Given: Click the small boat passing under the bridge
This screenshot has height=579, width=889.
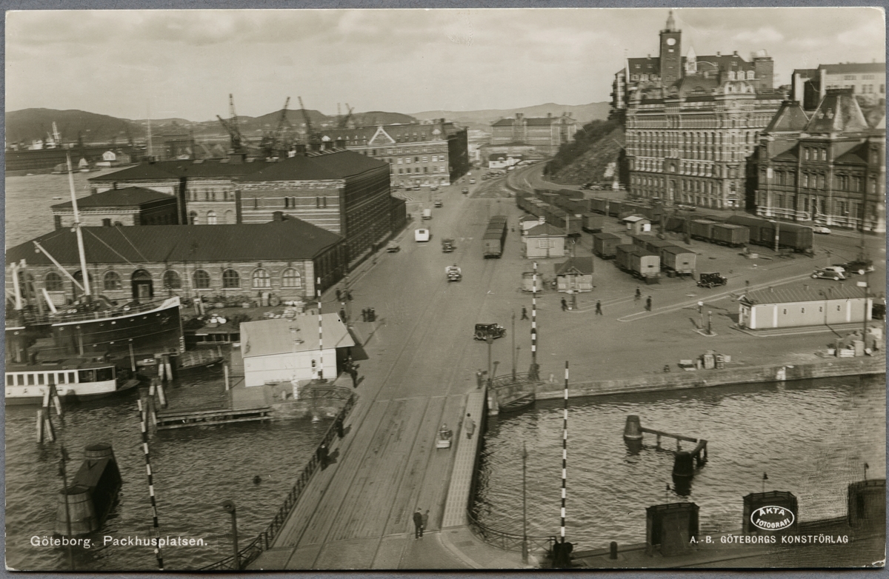Looking at the screenshot, I should coord(444,437).
